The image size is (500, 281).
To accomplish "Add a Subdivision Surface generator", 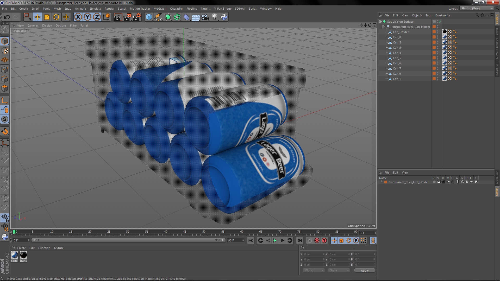I will pos(168,17).
